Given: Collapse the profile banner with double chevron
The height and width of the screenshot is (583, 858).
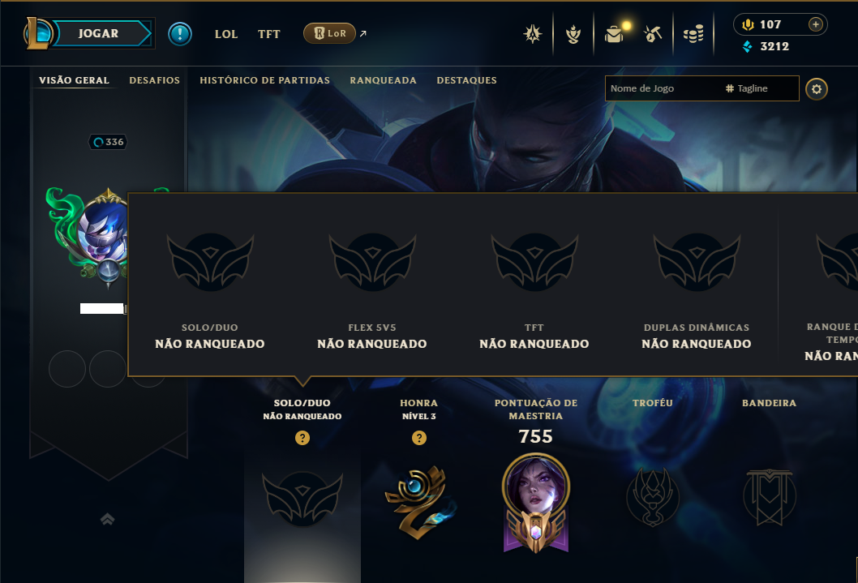Looking at the screenshot, I should click(x=107, y=519).
